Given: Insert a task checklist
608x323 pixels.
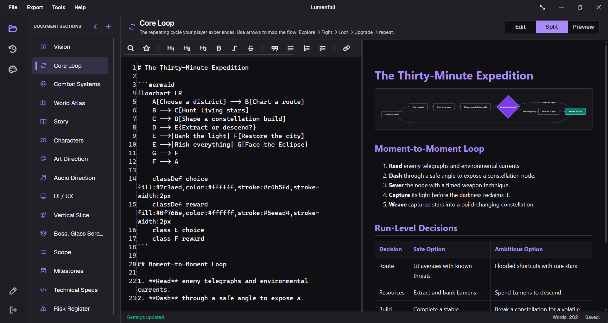Looking at the screenshot, I should tap(322, 48).
